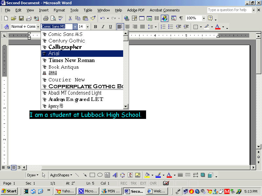Image resolution: width=262 pixels, height=196 pixels.
Task: Cut selection with scissors icon
Action: coord(70,18)
